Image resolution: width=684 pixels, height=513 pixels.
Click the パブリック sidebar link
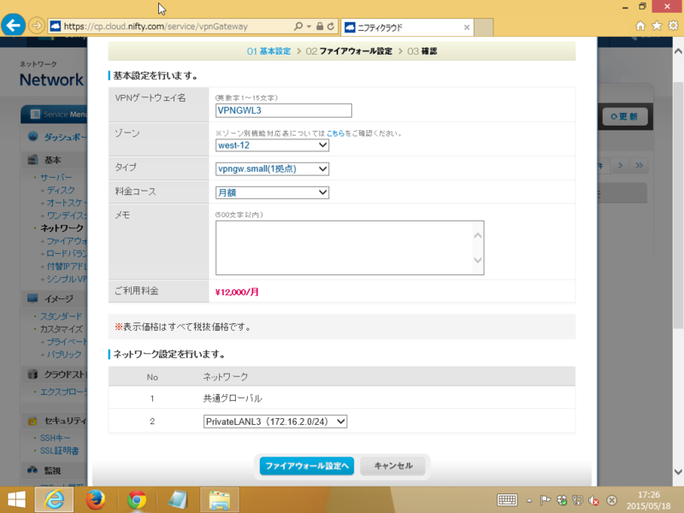[63, 354]
